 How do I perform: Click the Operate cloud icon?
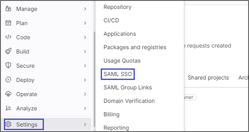click(8, 94)
